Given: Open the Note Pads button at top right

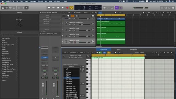Looking at the screenshot, I should (166, 8).
